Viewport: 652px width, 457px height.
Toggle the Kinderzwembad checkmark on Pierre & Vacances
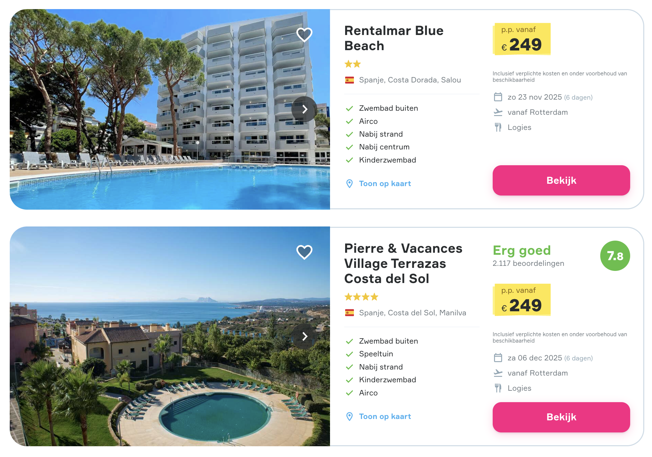(349, 380)
